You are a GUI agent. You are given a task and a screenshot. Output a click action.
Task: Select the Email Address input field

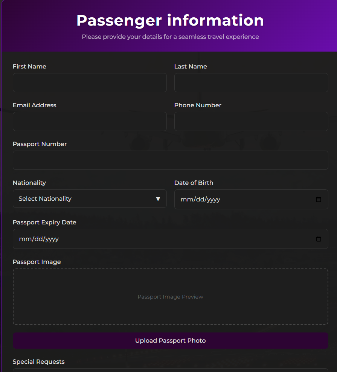click(90, 122)
